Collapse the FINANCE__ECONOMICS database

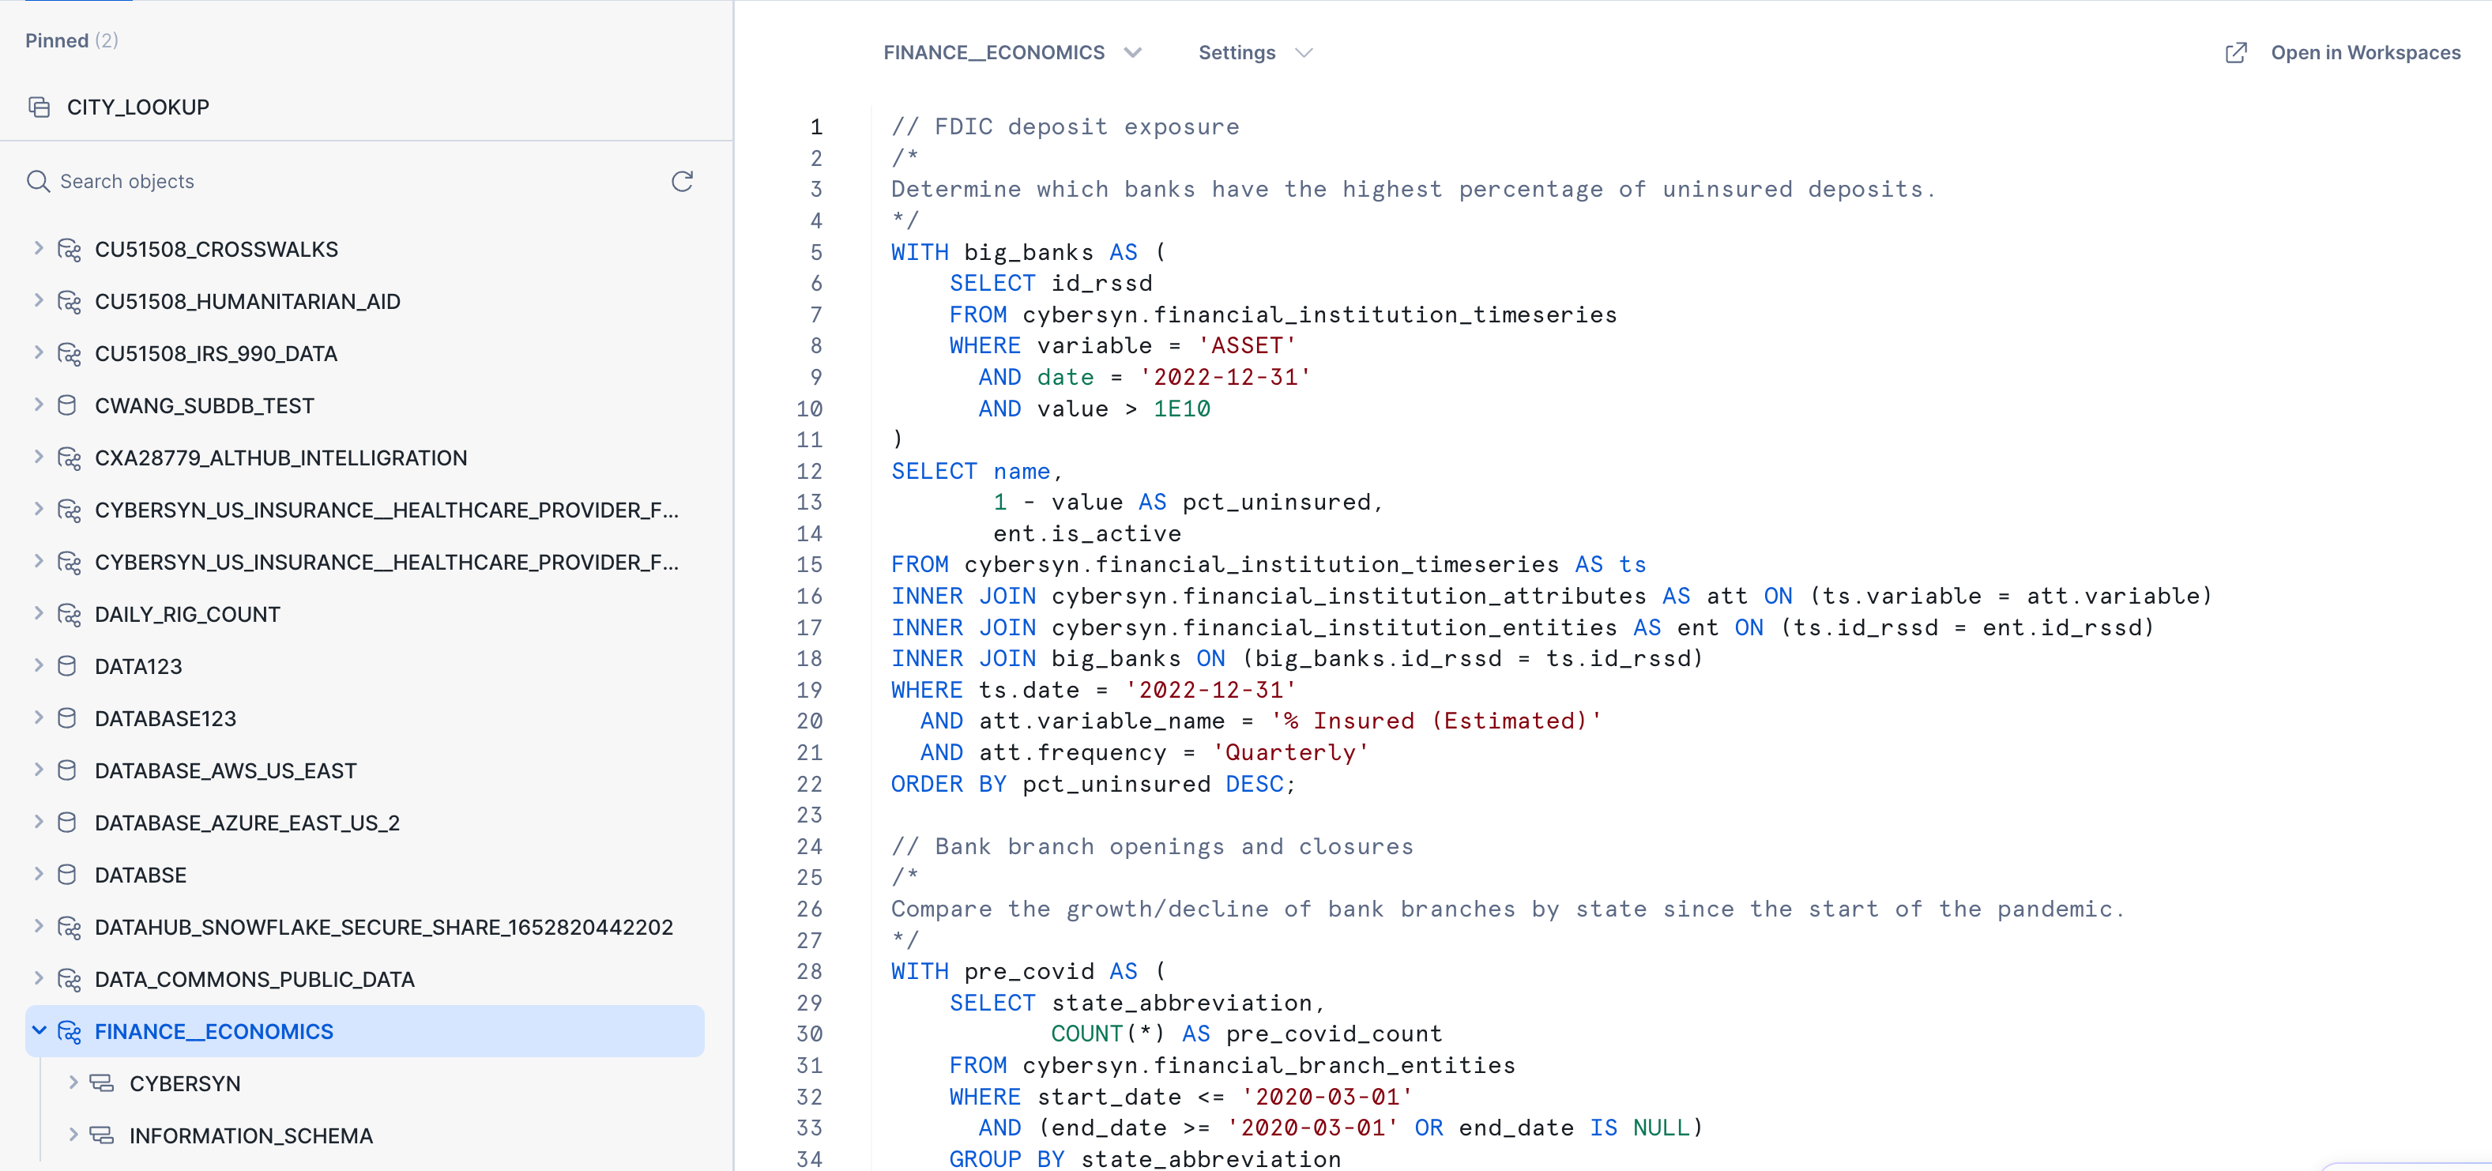coord(39,1030)
